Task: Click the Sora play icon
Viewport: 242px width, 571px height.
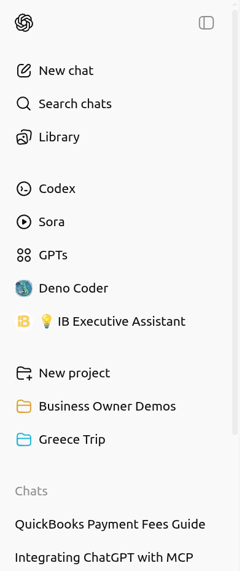Action: click(x=24, y=222)
